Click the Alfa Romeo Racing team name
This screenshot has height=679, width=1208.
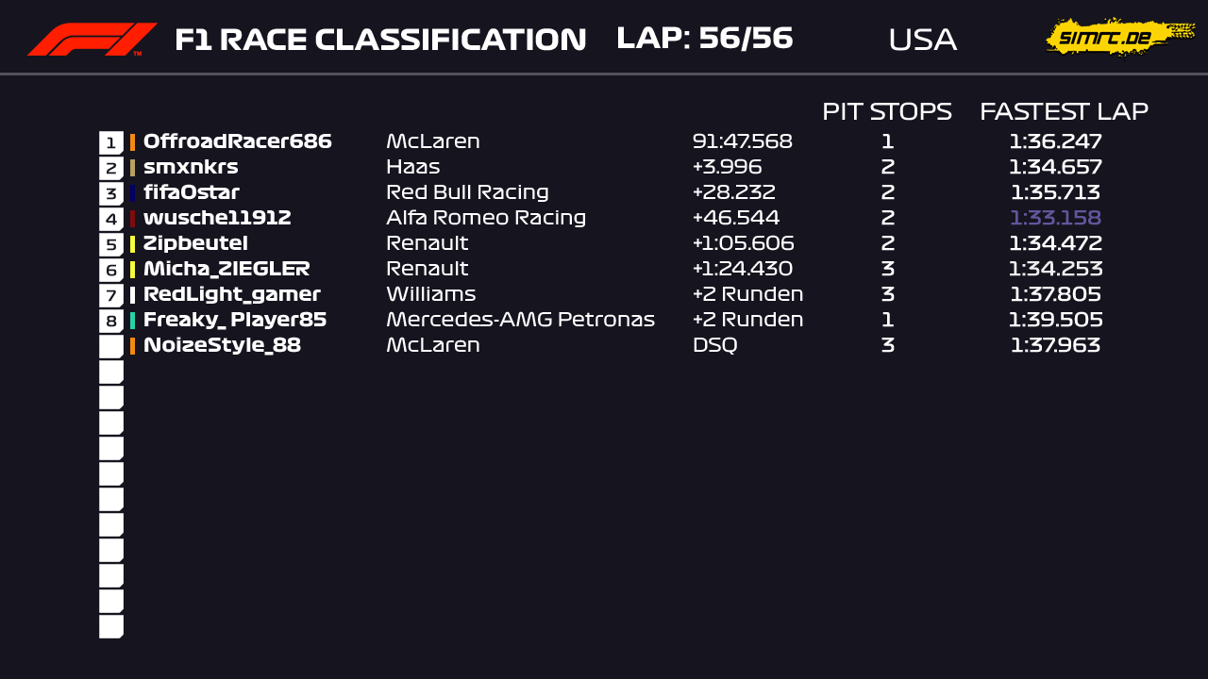pos(486,219)
